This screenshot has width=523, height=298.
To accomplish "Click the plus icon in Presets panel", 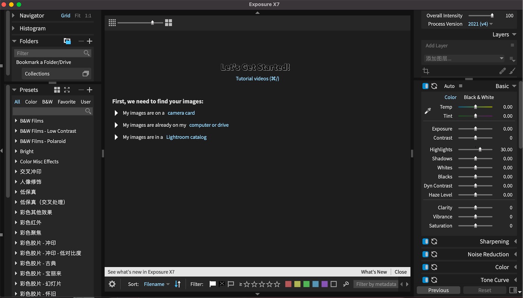I will click(x=90, y=90).
